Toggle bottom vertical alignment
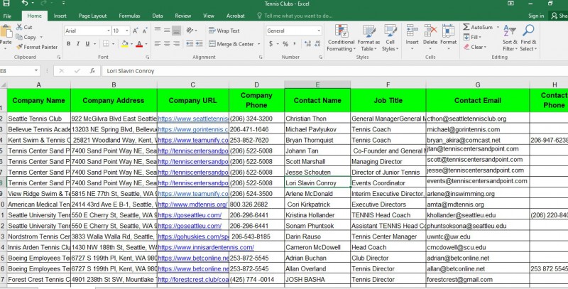This screenshot has height=289, width=568. pos(176,31)
